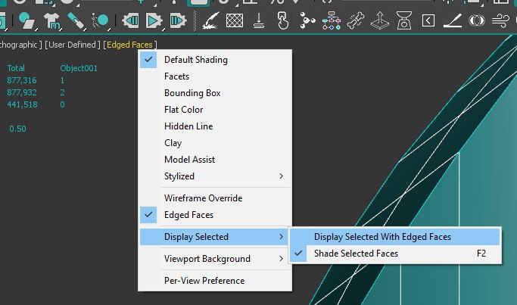The width and height of the screenshot is (517, 305).
Task: Select the marker pen toolbar icon
Action: coord(76,20)
